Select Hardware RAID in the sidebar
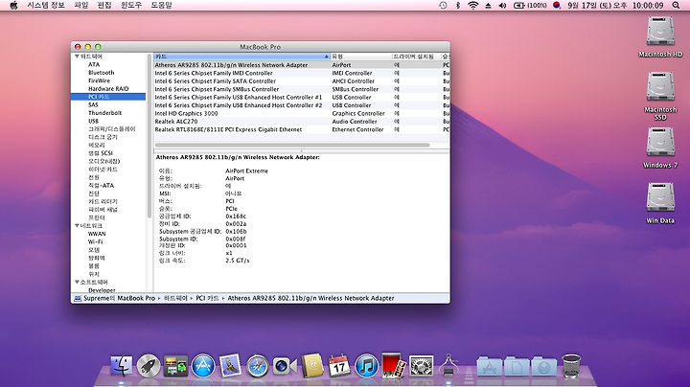 click(108, 89)
